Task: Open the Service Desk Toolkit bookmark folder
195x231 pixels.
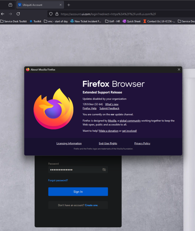Action: click(14, 21)
